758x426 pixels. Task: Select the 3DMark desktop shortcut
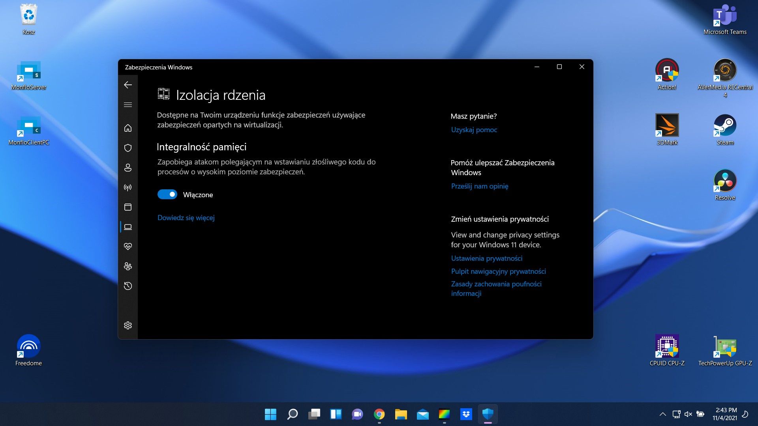(667, 129)
